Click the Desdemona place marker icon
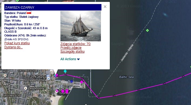This screenshot has width=191, height=105. point(26,88)
